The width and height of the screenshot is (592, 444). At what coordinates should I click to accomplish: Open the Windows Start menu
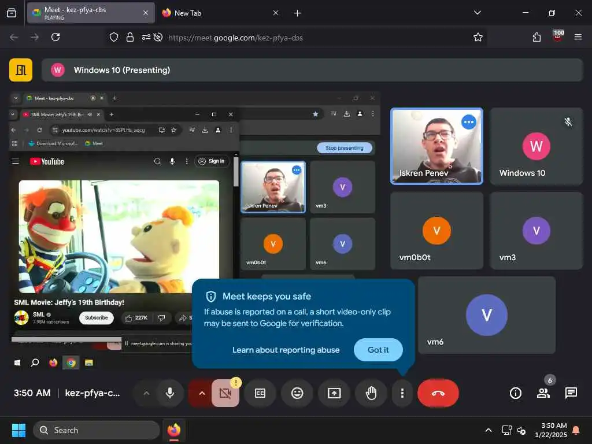(x=18, y=430)
